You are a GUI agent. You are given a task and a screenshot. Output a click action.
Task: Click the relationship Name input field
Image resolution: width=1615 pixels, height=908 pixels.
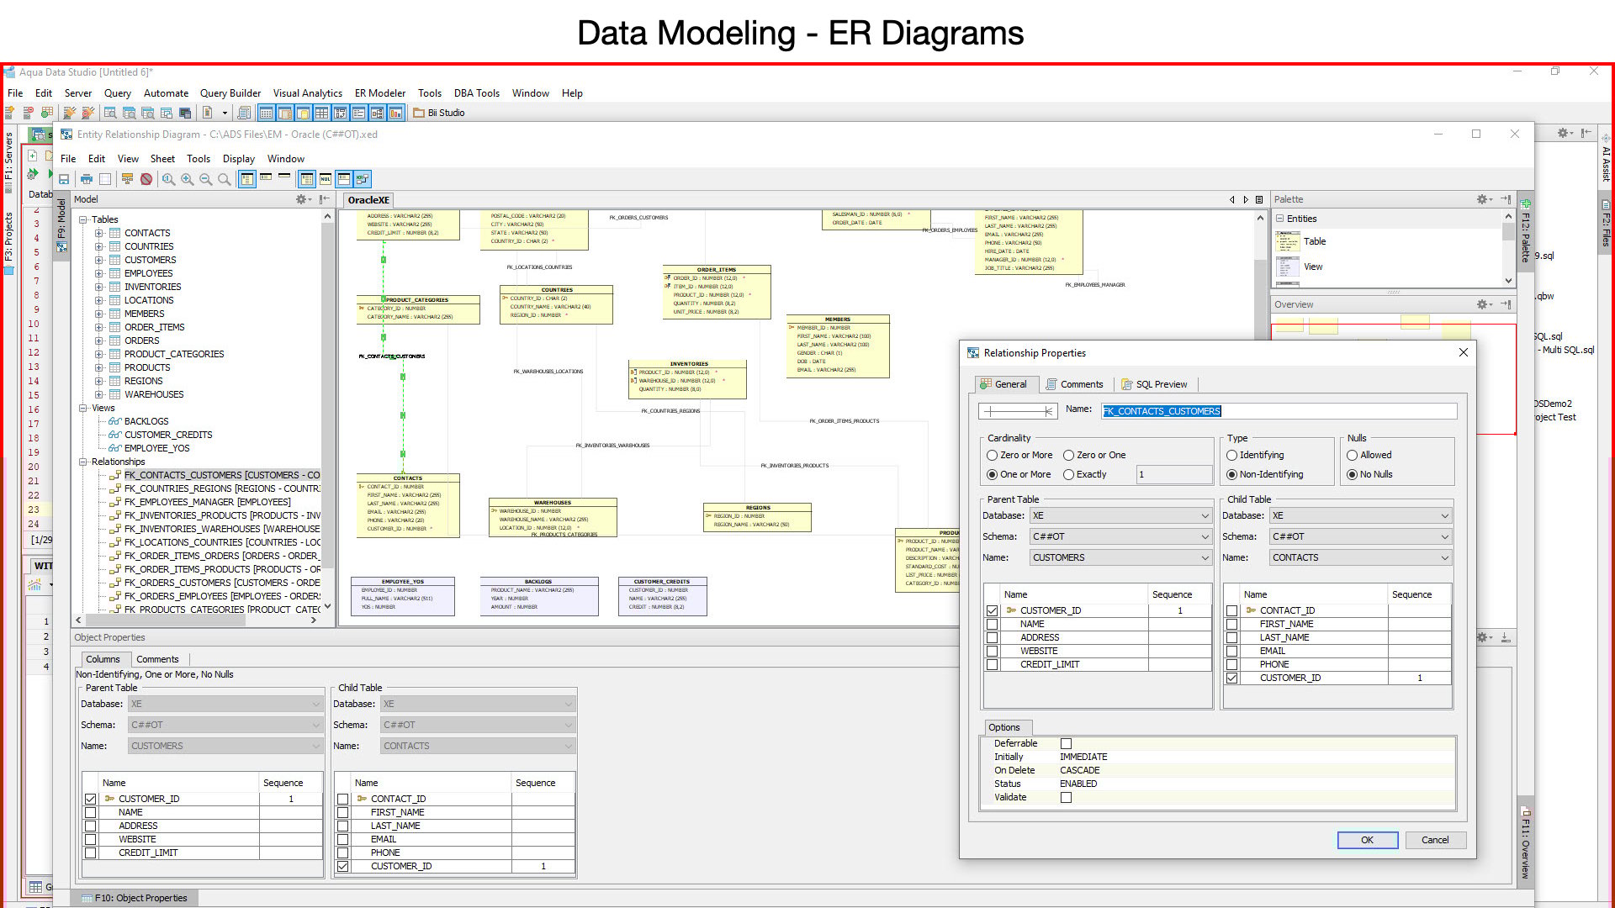click(x=1279, y=411)
